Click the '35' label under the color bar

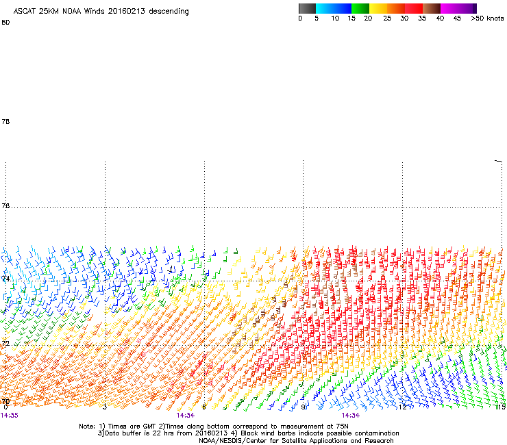[x=422, y=18]
